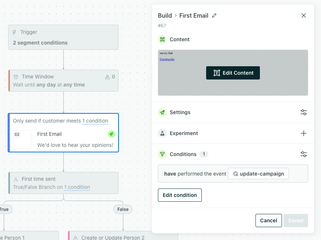This screenshot has width=321, height=240.
Task: Open the Time Window node
Action: click(x=63, y=81)
